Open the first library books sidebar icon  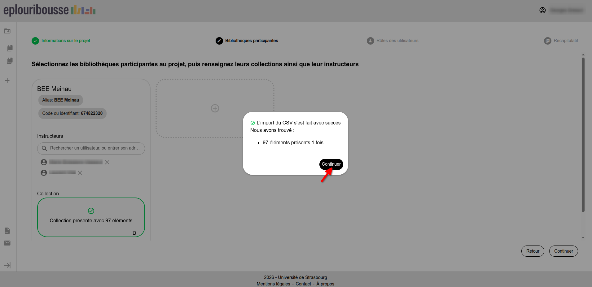coord(10,48)
